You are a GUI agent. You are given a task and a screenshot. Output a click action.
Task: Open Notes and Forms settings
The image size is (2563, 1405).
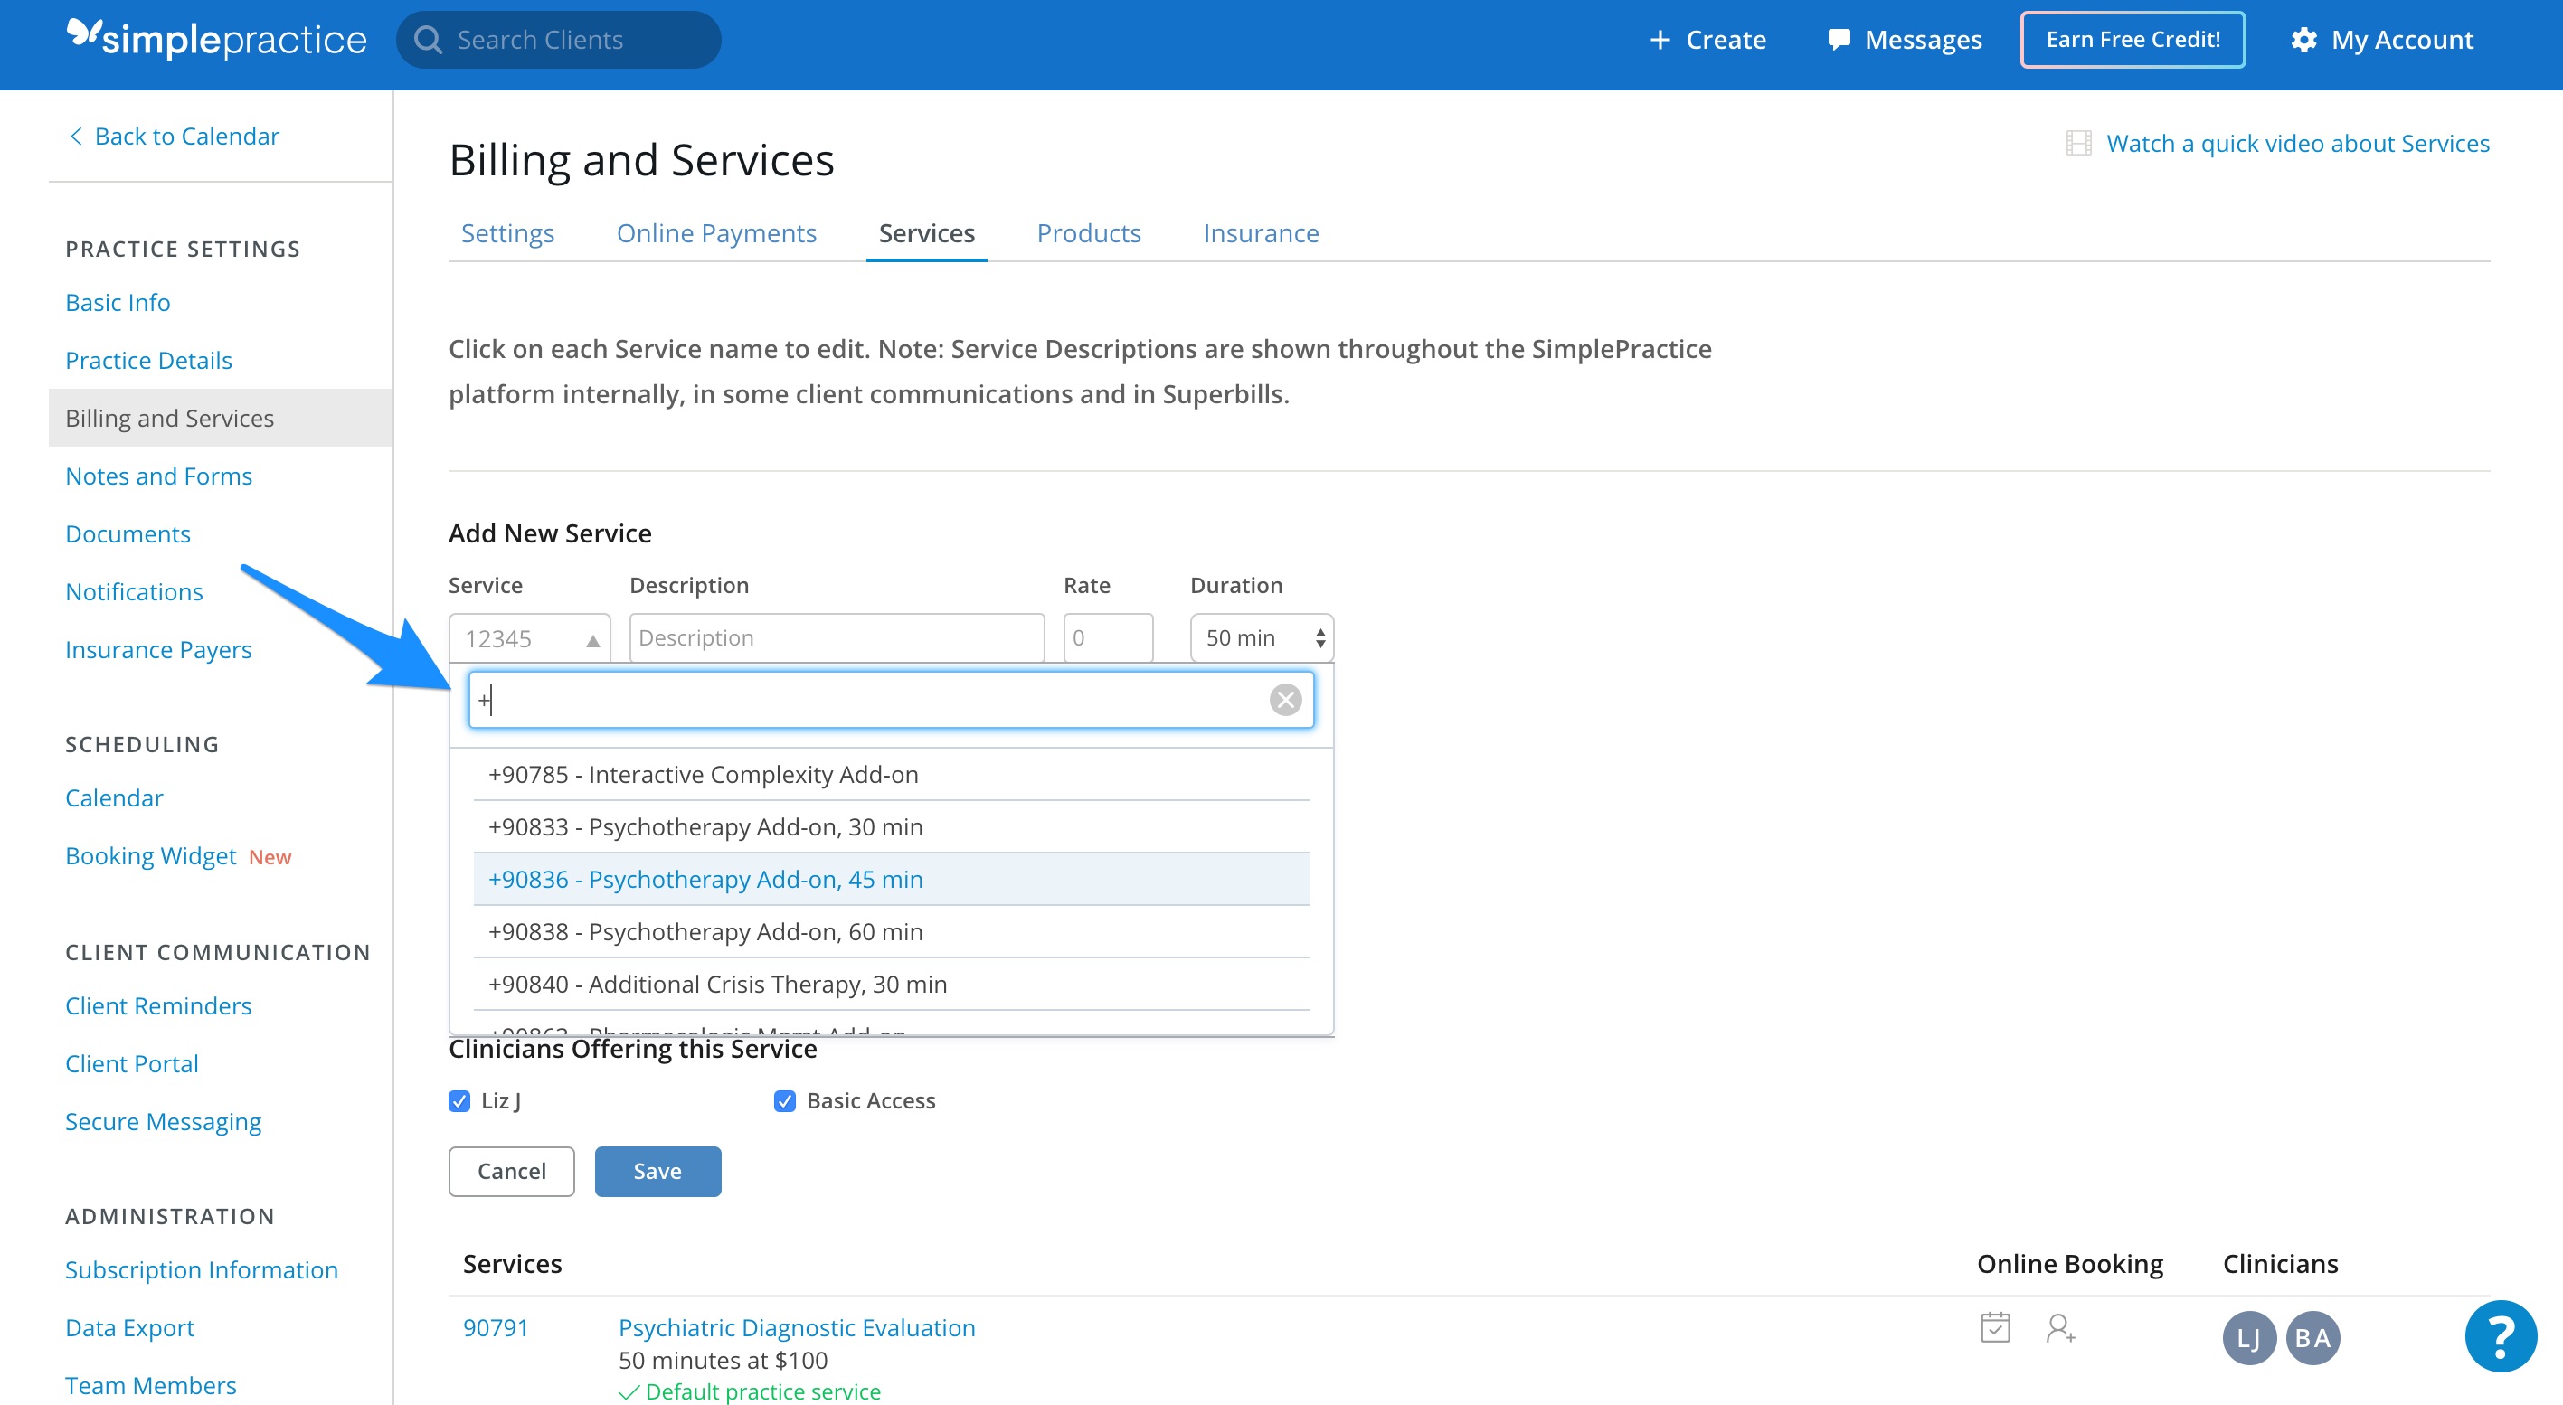pos(159,476)
